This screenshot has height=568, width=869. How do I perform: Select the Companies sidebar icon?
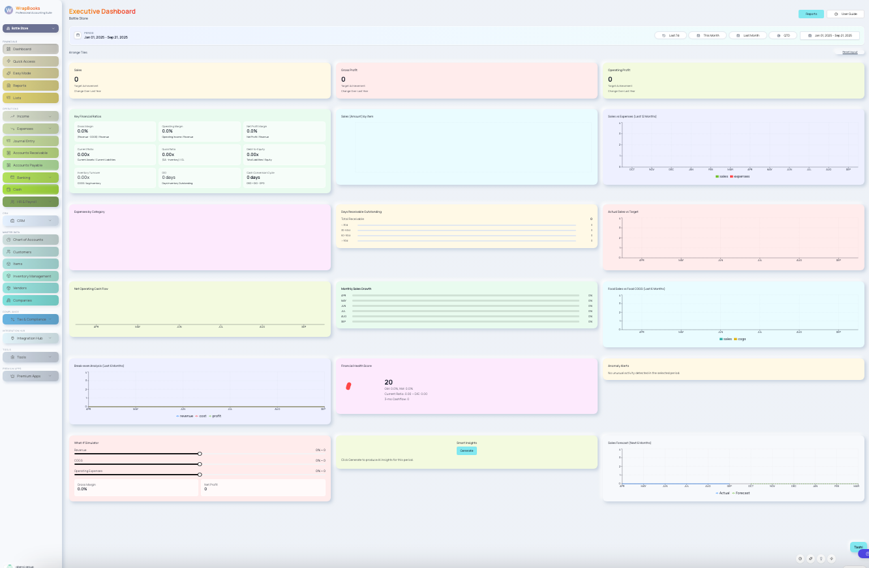tap(8, 300)
